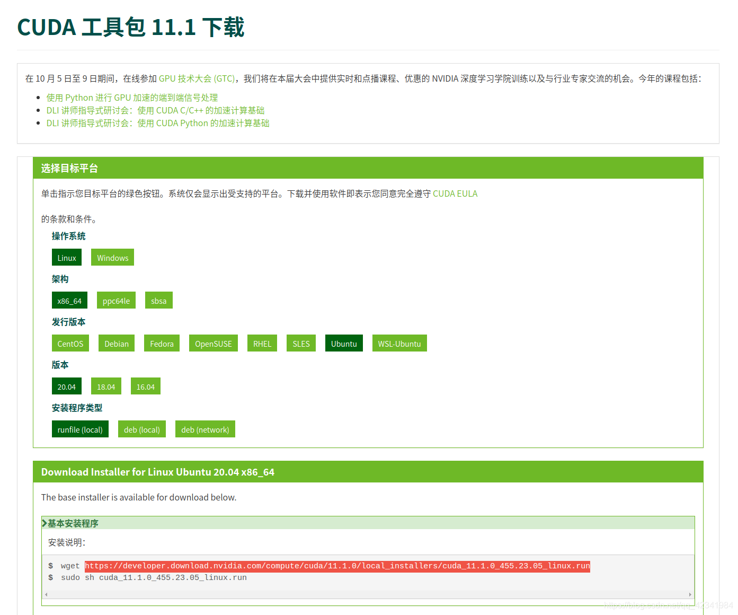This screenshot has height=615, width=738.
Task: Choose deb (network) installer type
Action: point(205,429)
